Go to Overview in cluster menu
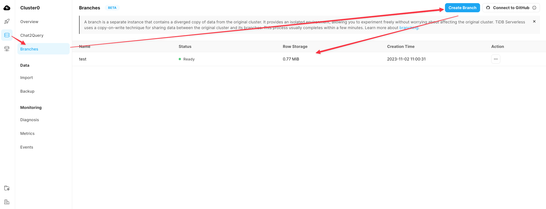Viewport: 546px width, 209px height. point(29,22)
